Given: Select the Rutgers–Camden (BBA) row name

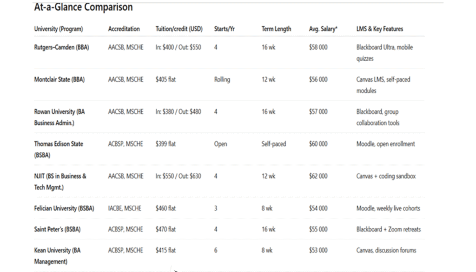Looking at the screenshot, I should 61,47.
